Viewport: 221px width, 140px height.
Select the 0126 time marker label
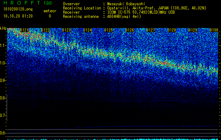[130, 30]
